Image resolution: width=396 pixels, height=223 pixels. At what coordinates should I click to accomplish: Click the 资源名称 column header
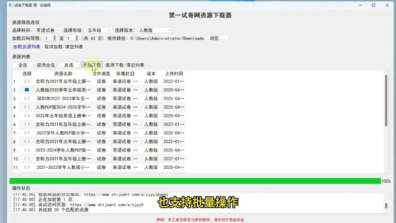click(63, 74)
